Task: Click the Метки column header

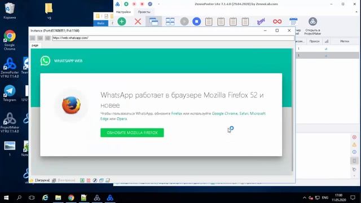Action: (345, 41)
